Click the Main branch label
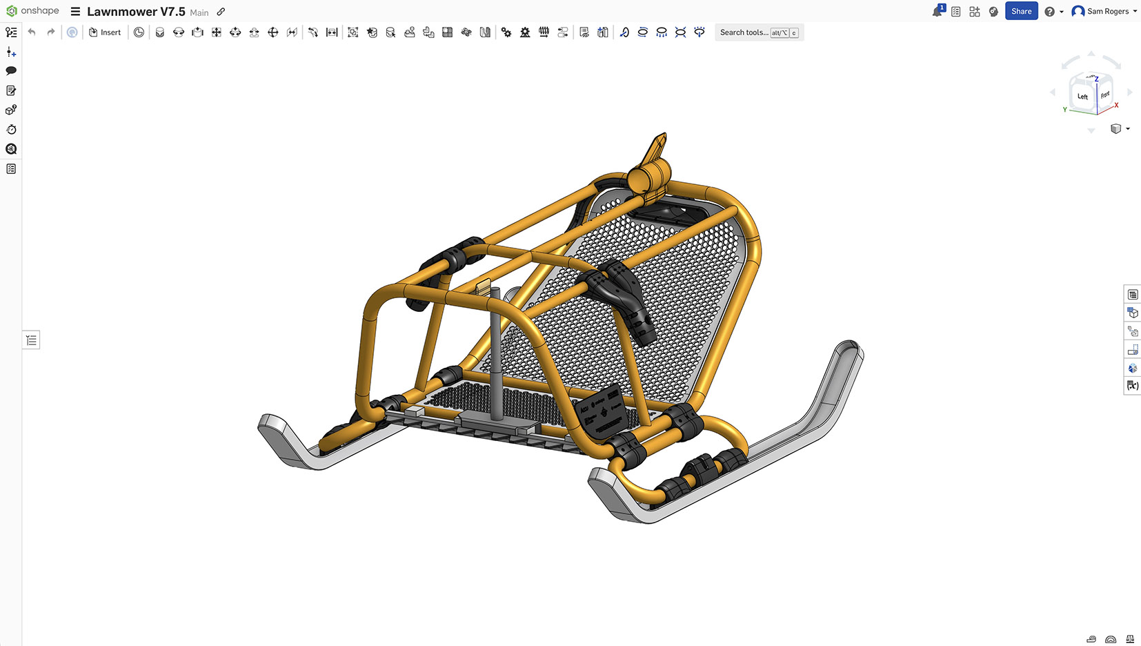This screenshot has width=1141, height=646. pos(199,12)
